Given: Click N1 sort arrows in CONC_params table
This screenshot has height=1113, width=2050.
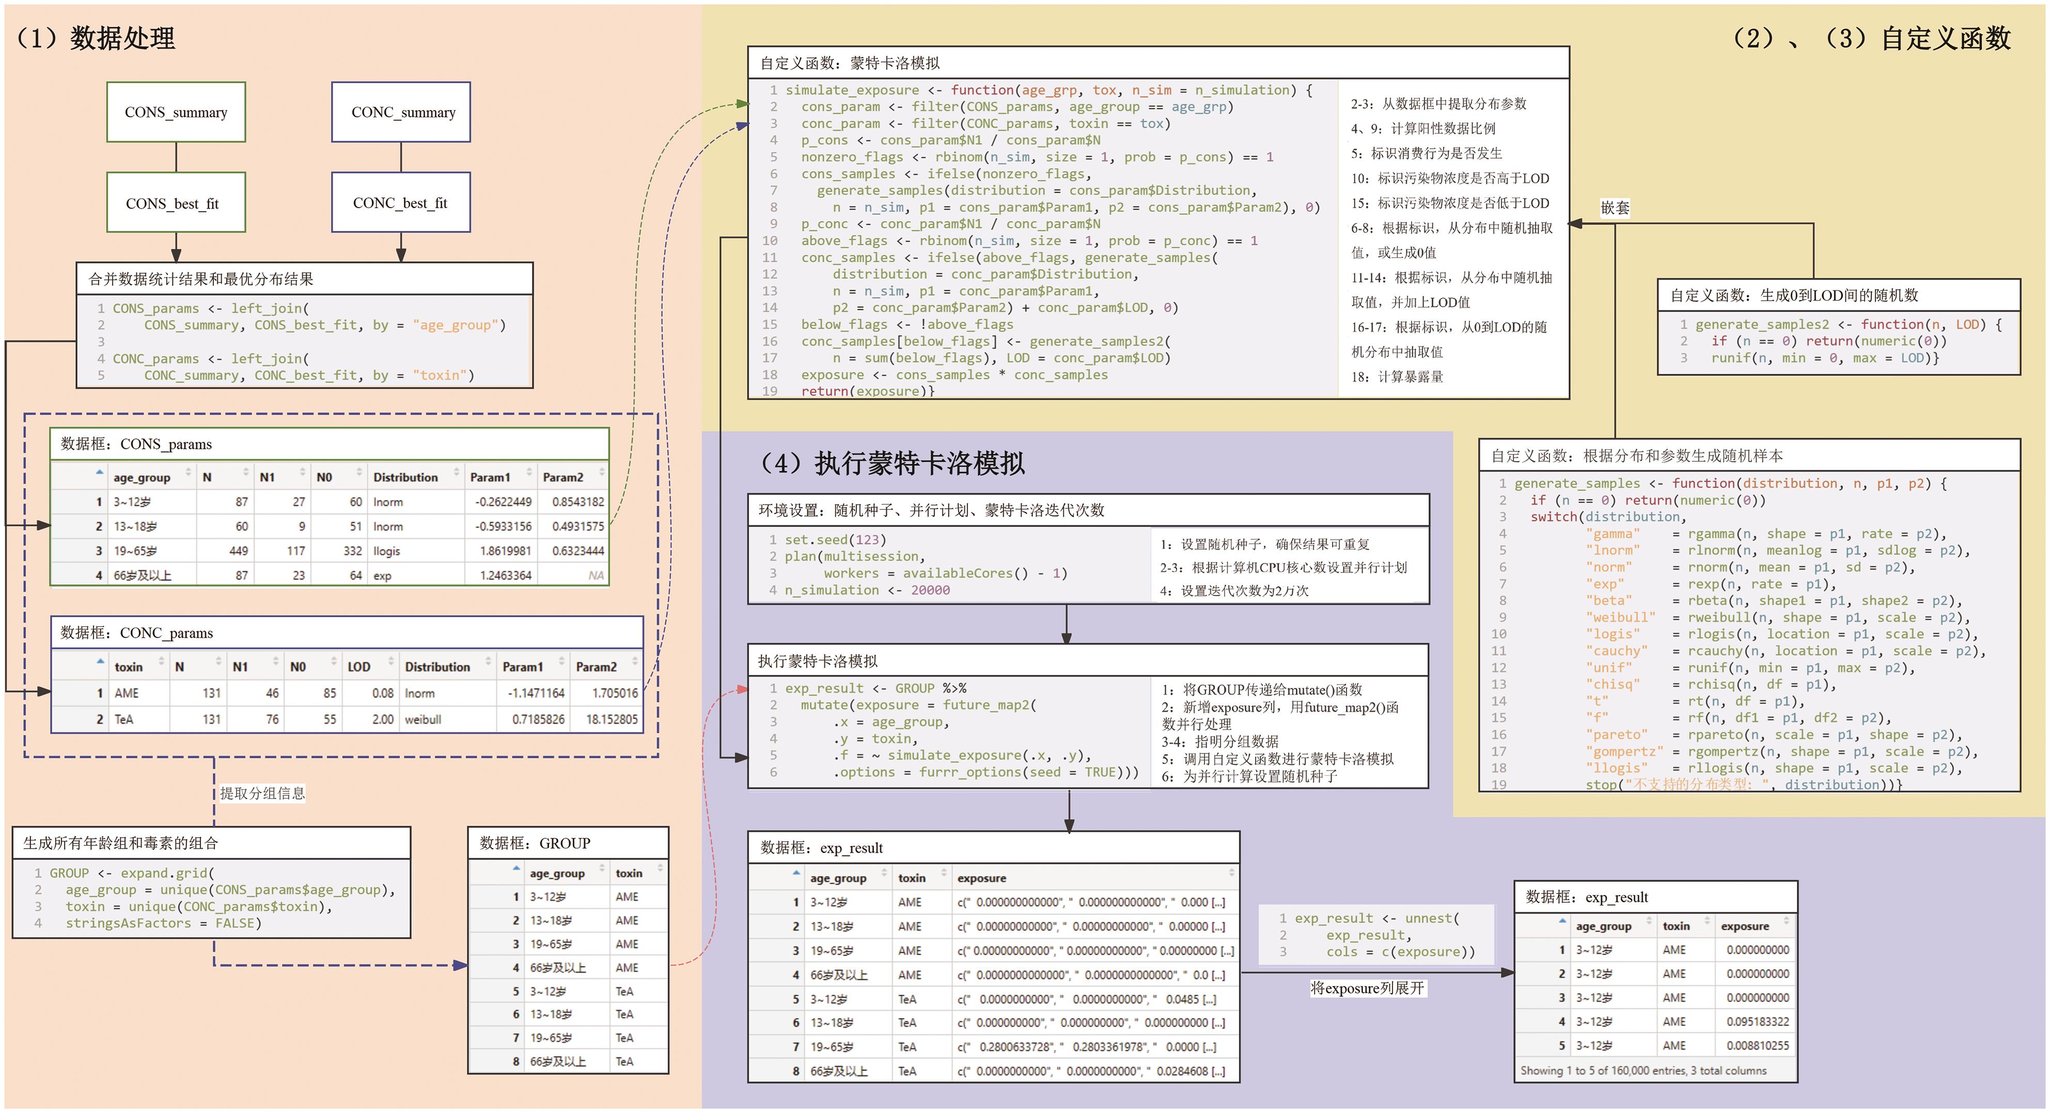Looking at the screenshot, I should (x=275, y=662).
